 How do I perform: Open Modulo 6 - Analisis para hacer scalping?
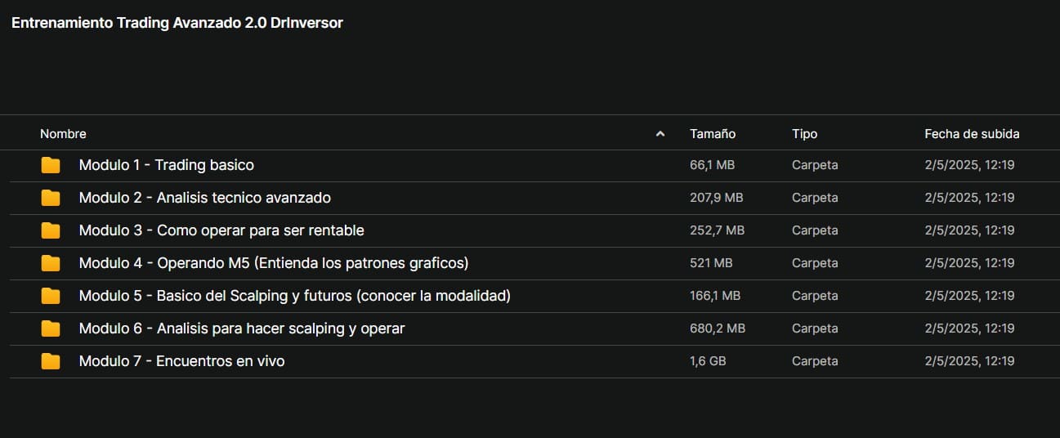[242, 328]
